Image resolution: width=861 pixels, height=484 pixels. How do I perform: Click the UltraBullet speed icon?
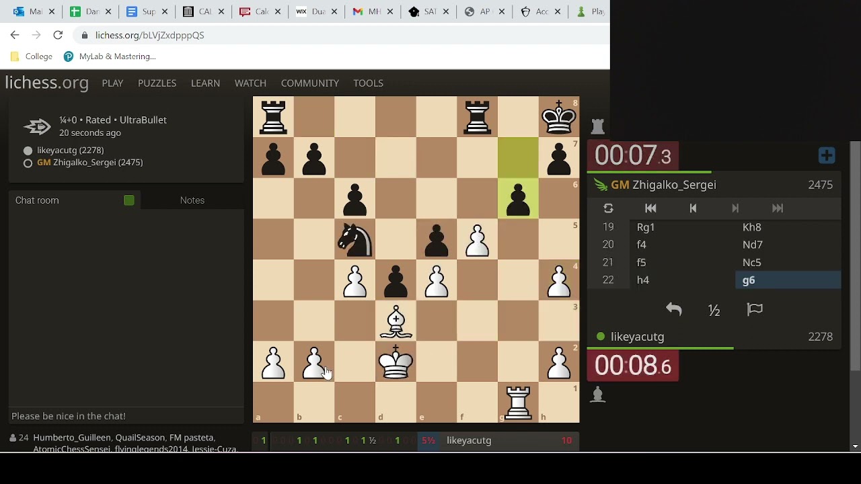coord(38,126)
